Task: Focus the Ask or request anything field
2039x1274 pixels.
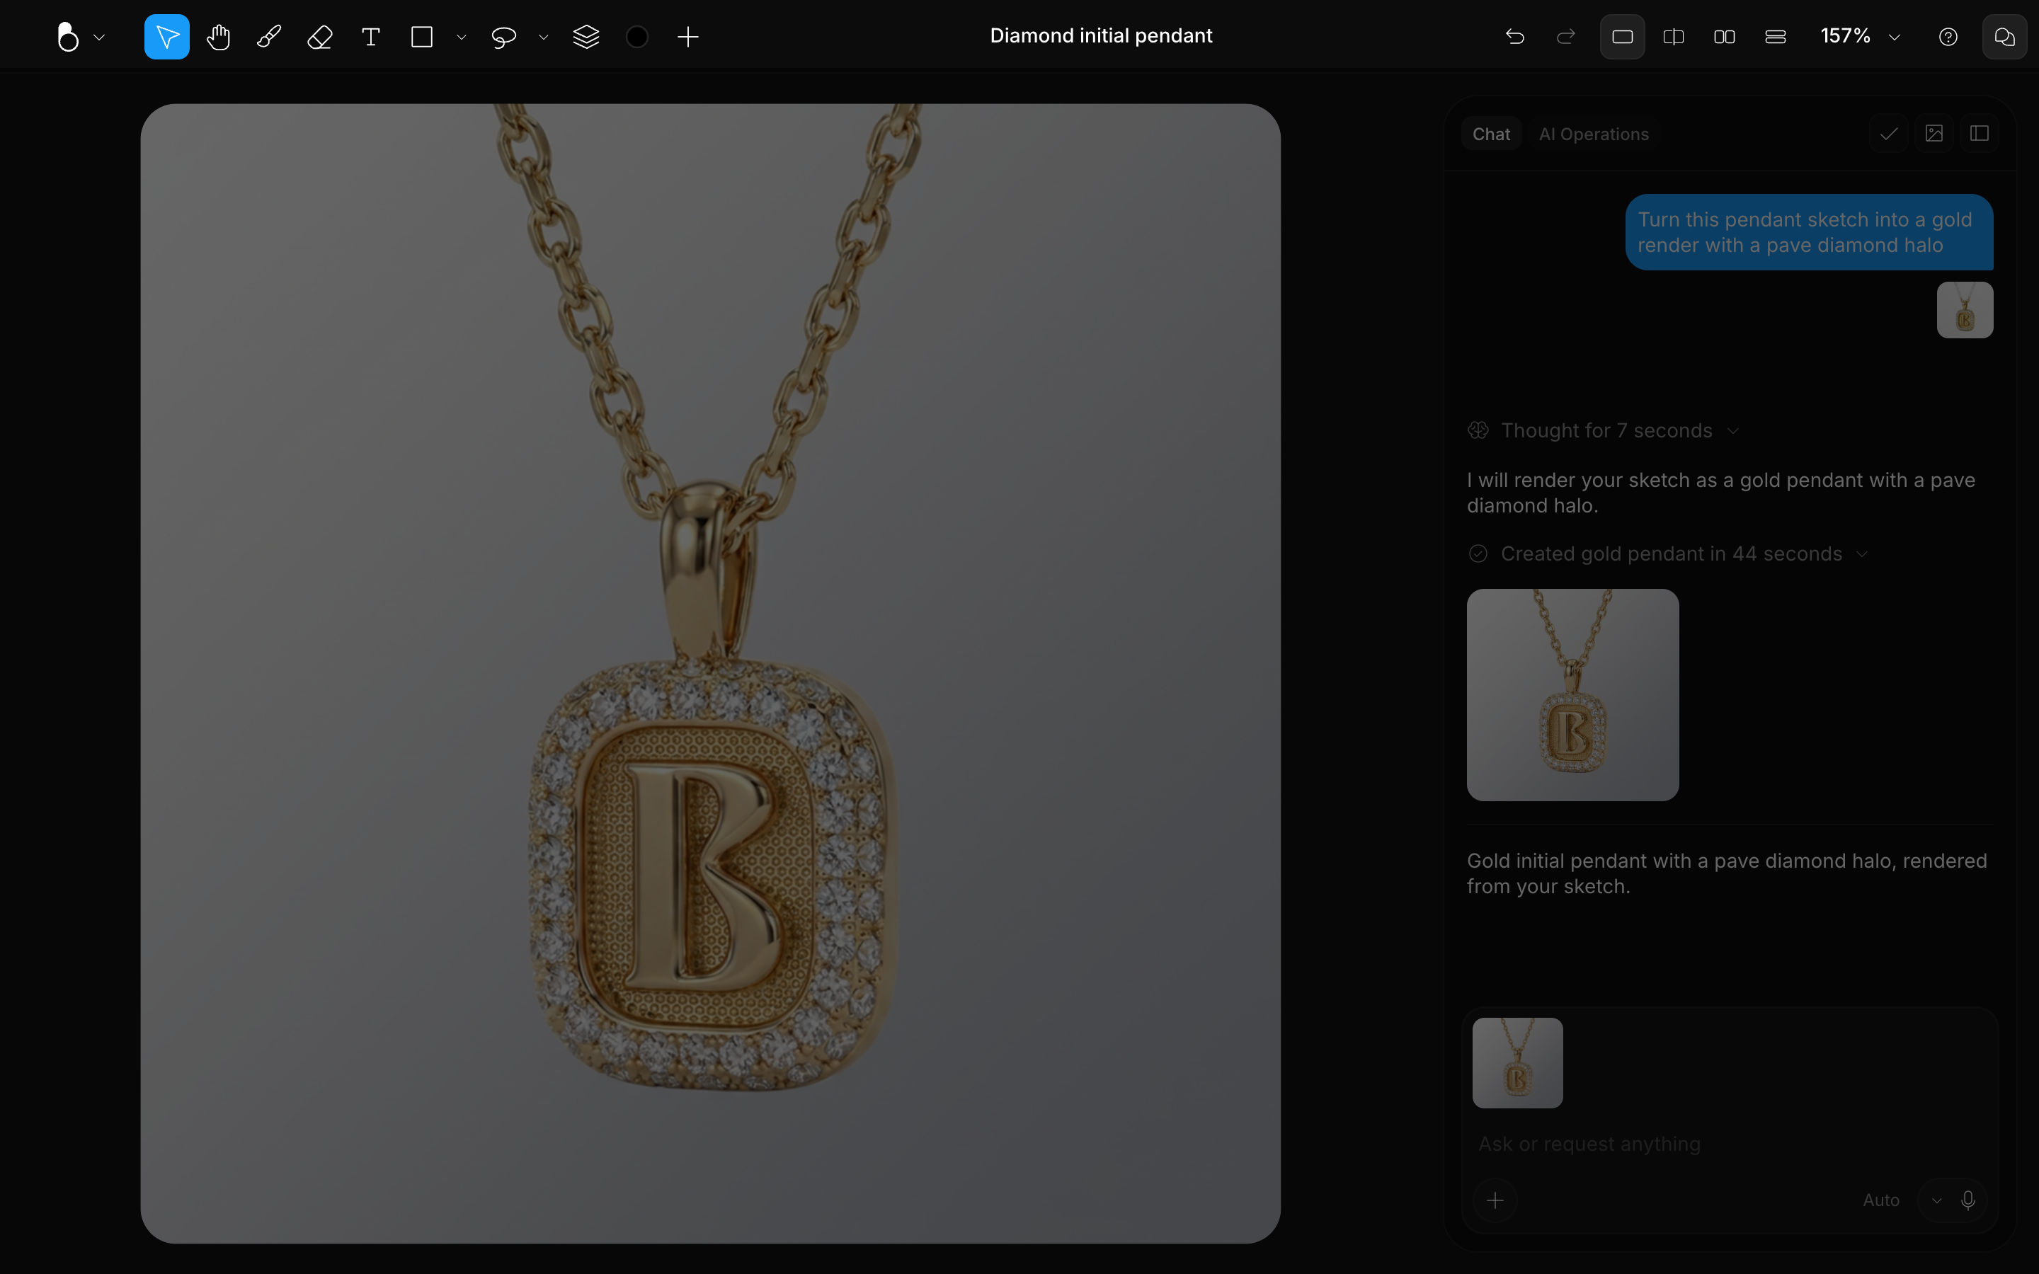Action: point(1730,1144)
